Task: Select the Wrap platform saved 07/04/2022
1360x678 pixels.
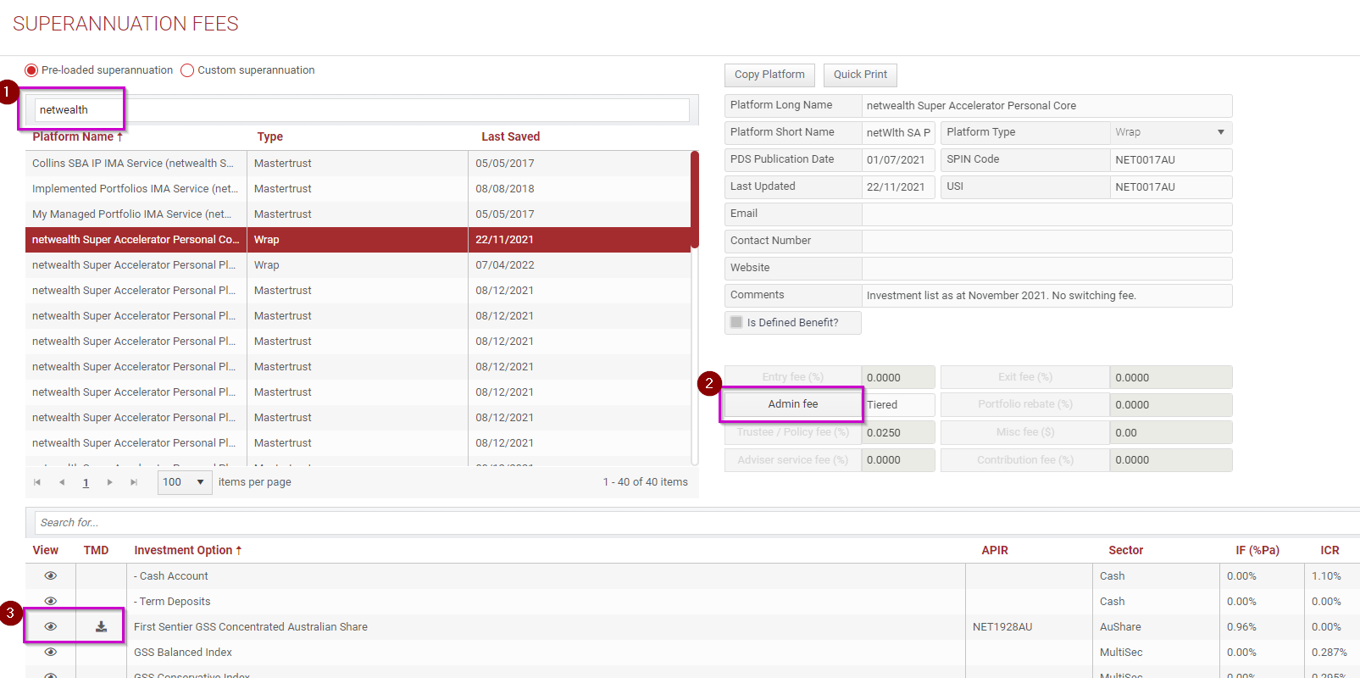Action: pos(358,265)
